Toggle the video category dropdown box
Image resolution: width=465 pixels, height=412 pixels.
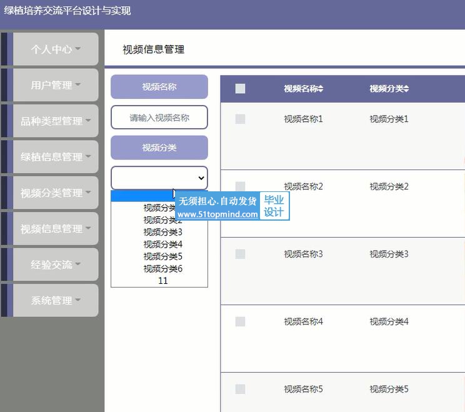(x=159, y=178)
